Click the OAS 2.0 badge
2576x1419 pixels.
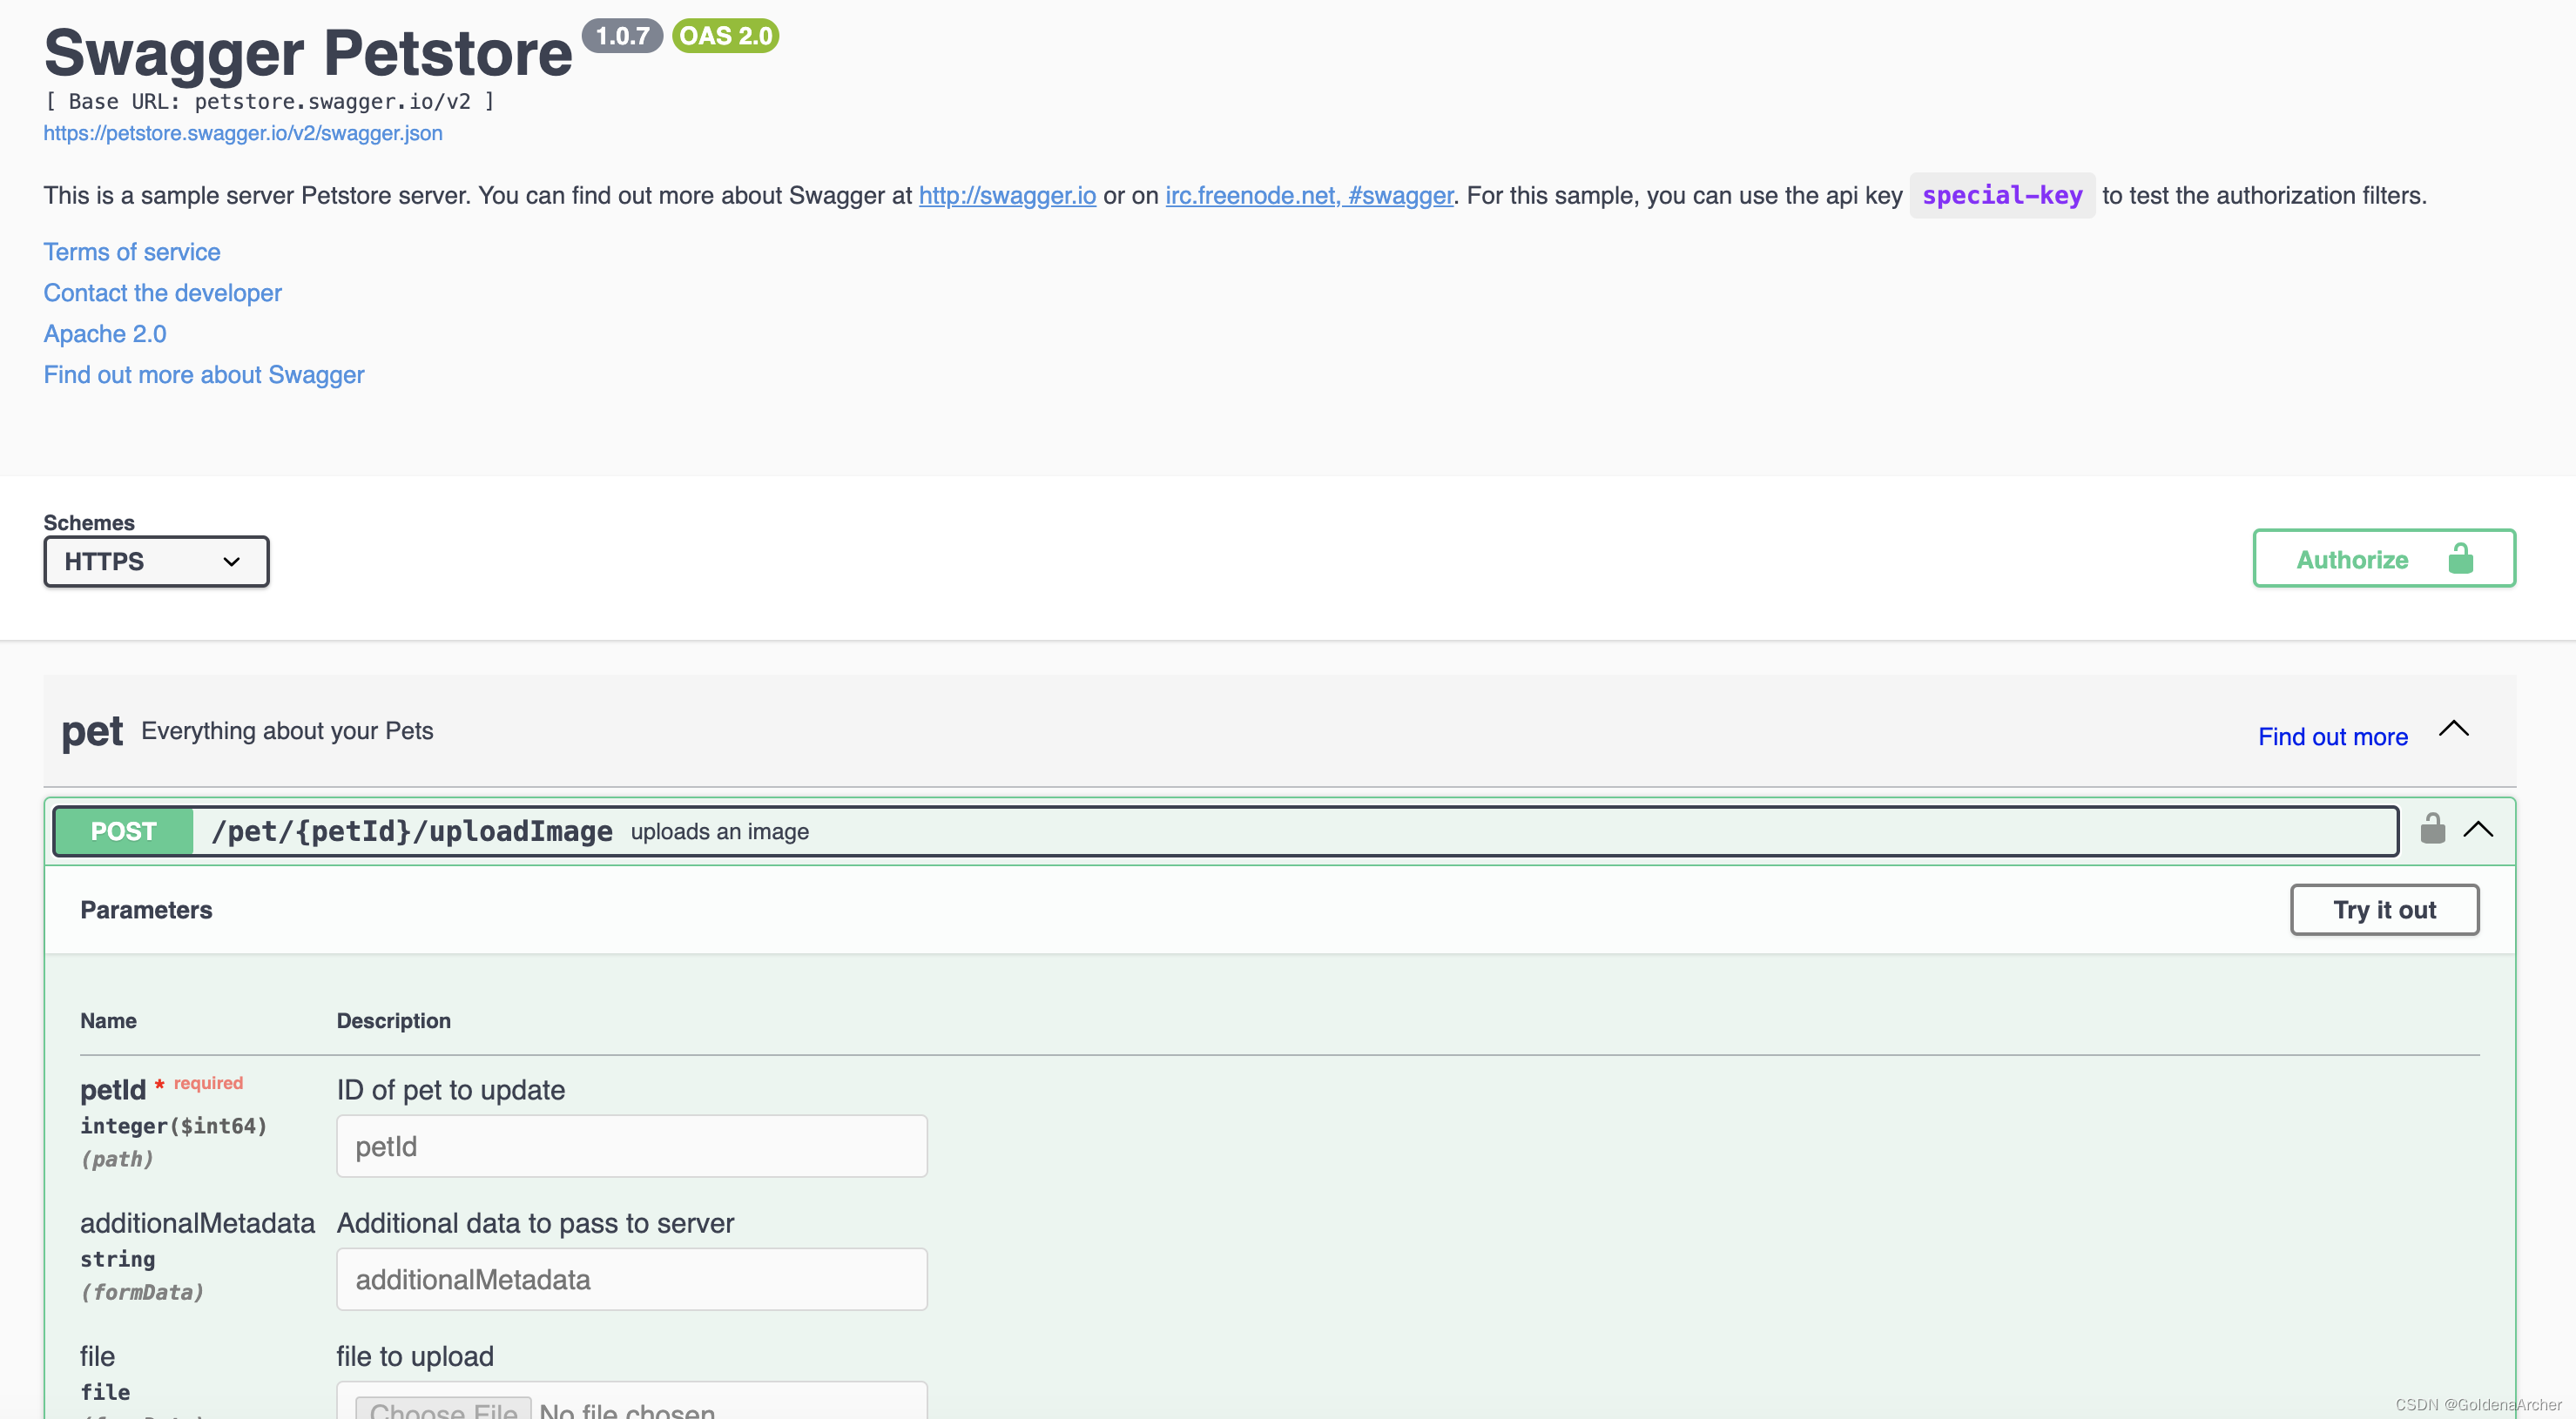pyautogui.click(x=725, y=36)
